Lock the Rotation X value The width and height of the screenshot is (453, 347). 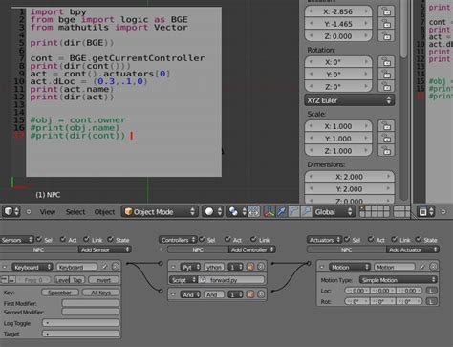(386, 62)
